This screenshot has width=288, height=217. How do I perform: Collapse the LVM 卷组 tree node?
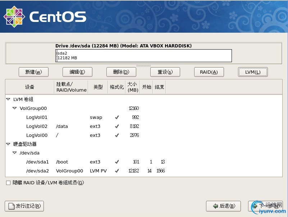[8, 99]
